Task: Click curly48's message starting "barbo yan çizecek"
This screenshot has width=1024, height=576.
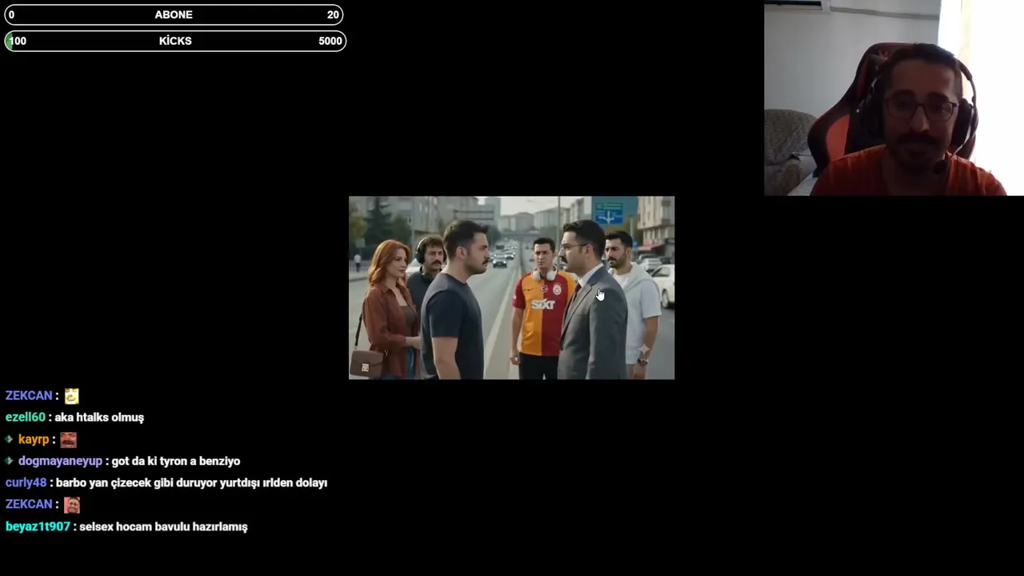Action: [x=191, y=483]
